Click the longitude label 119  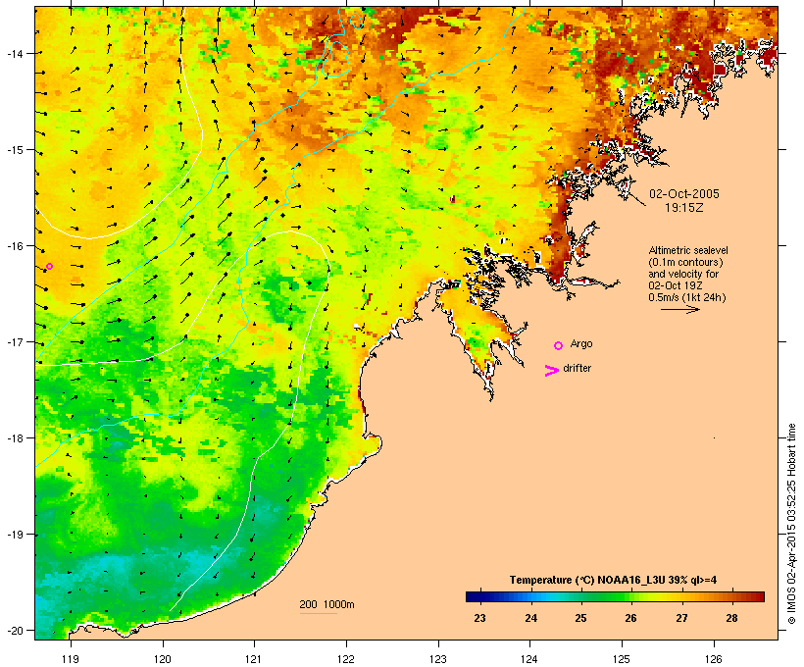pyautogui.click(x=71, y=659)
